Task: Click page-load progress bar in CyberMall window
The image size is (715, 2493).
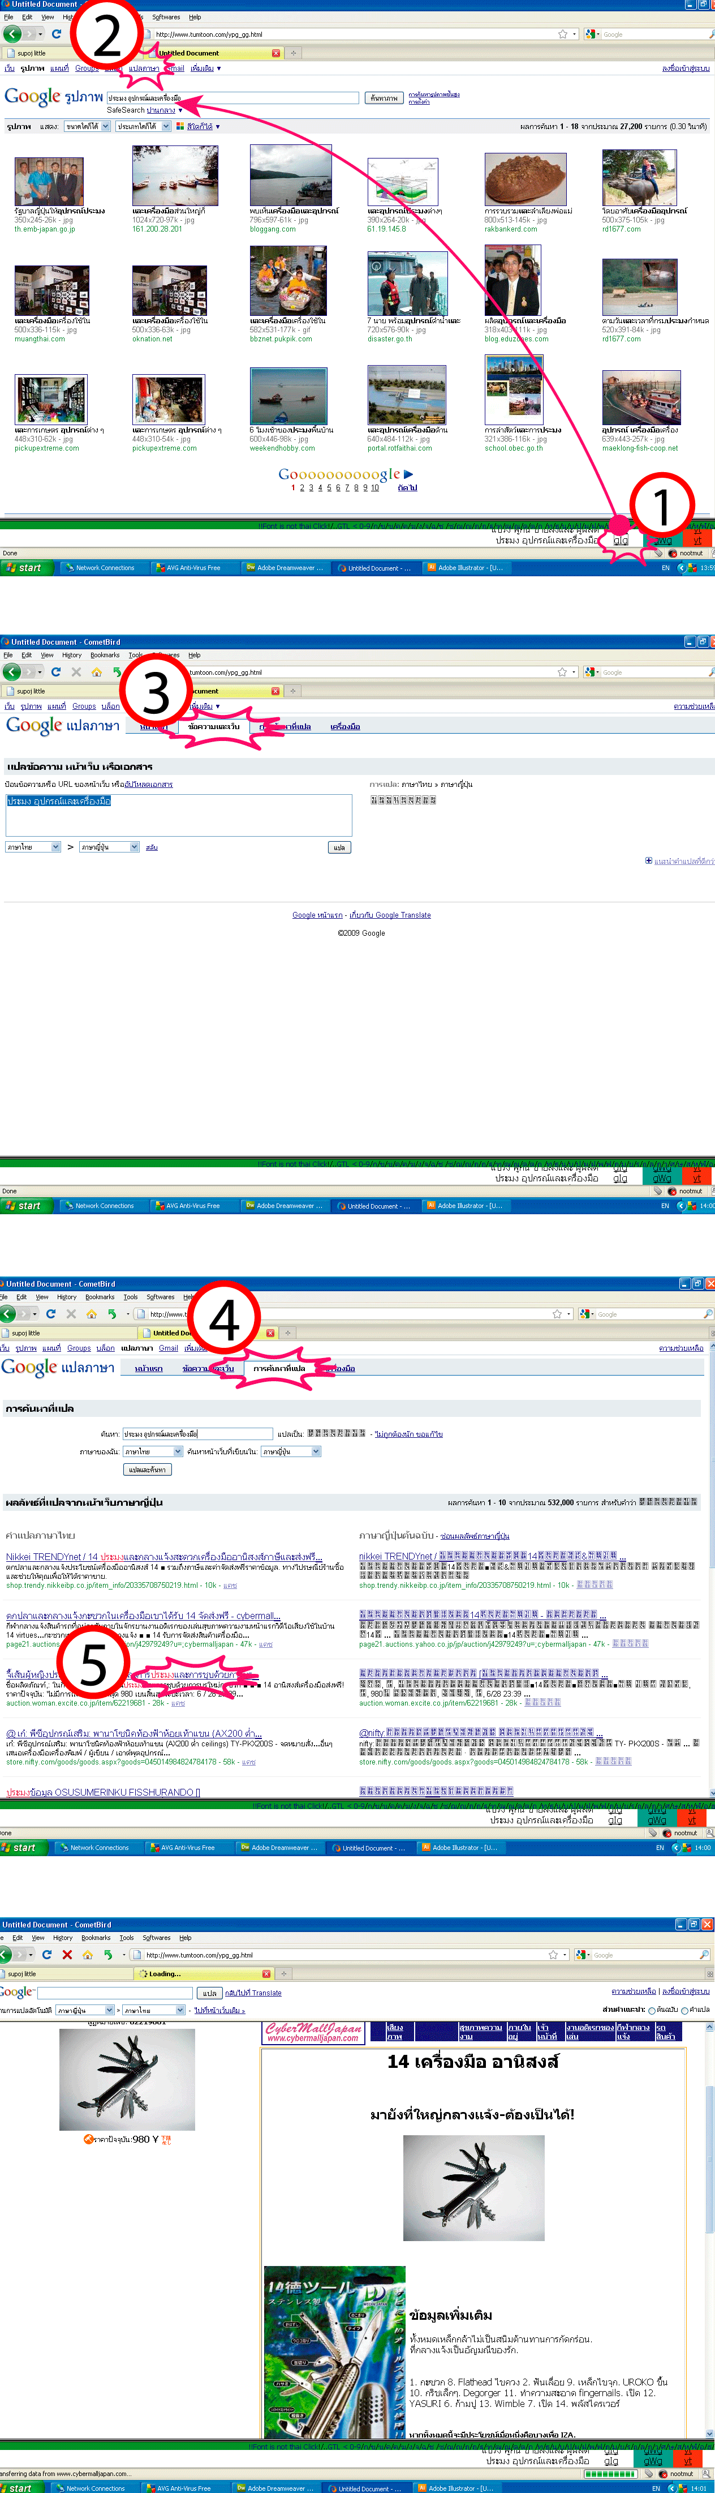Action: pos(610,2475)
